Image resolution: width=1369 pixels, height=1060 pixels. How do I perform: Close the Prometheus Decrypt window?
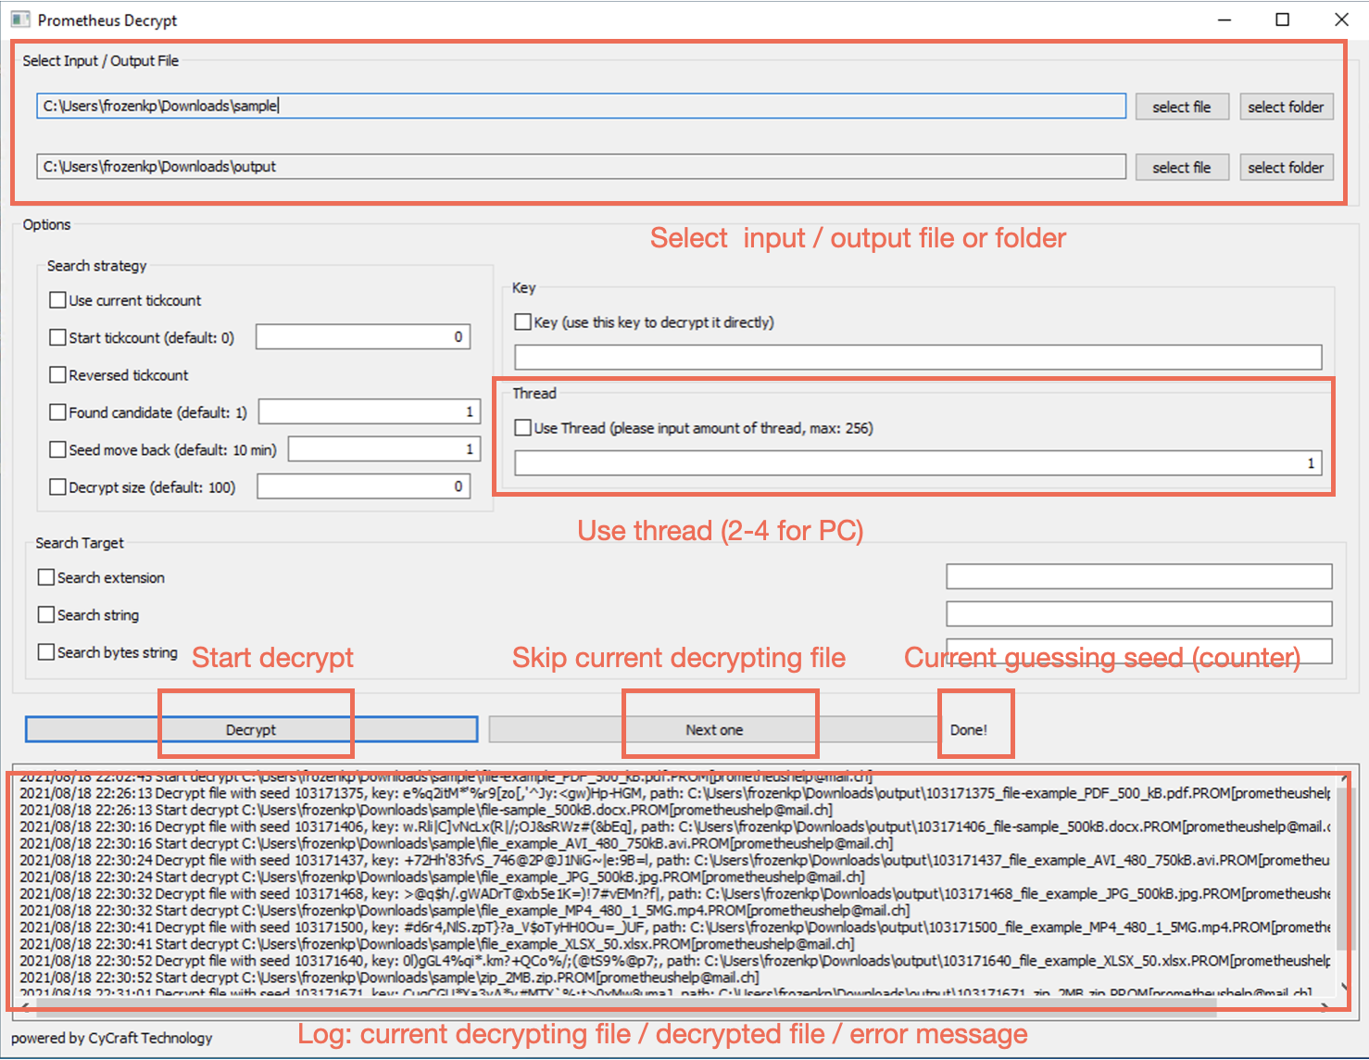tap(1341, 19)
